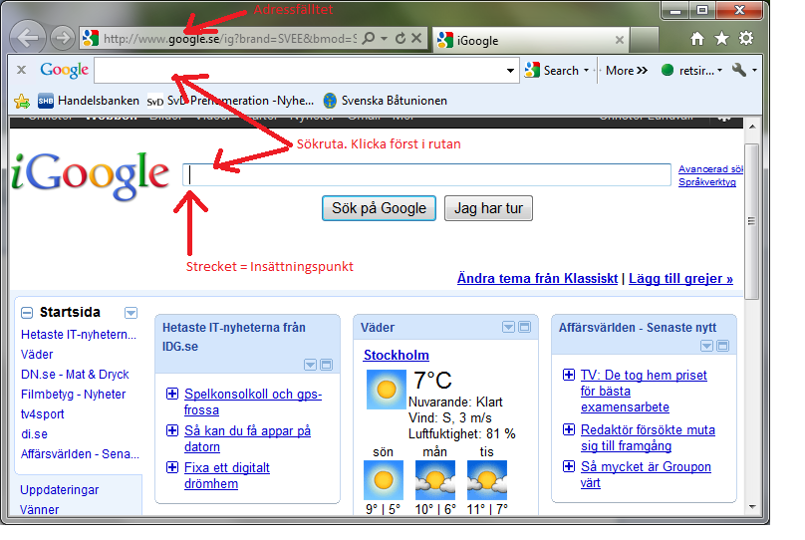Click the Google toolbar logo
This screenshot has width=805, height=540.
click(64, 70)
